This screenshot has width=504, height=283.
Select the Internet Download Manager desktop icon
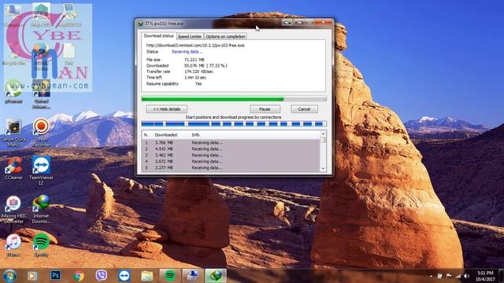tap(41, 209)
